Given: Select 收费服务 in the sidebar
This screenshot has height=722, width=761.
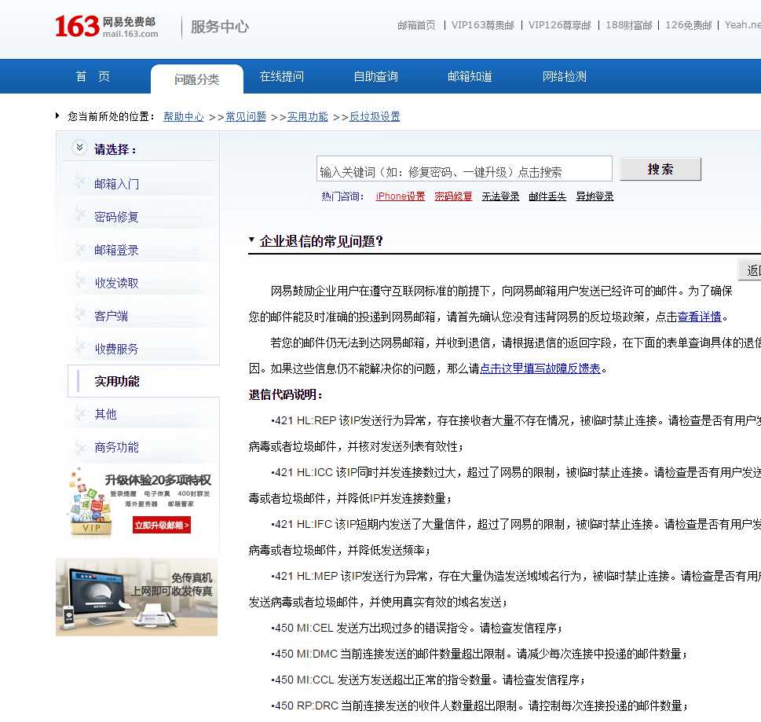Looking at the screenshot, I should (x=116, y=349).
